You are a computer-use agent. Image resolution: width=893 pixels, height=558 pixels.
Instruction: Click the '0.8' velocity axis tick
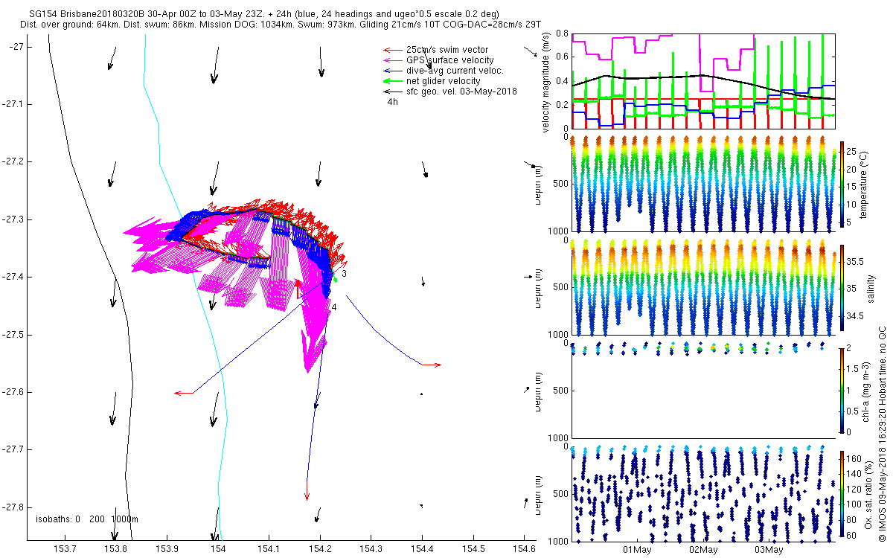pos(562,33)
